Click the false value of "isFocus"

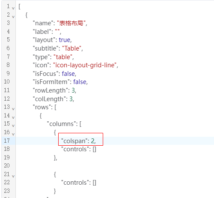(68, 74)
